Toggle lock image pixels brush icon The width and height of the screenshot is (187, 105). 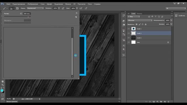click(140, 24)
